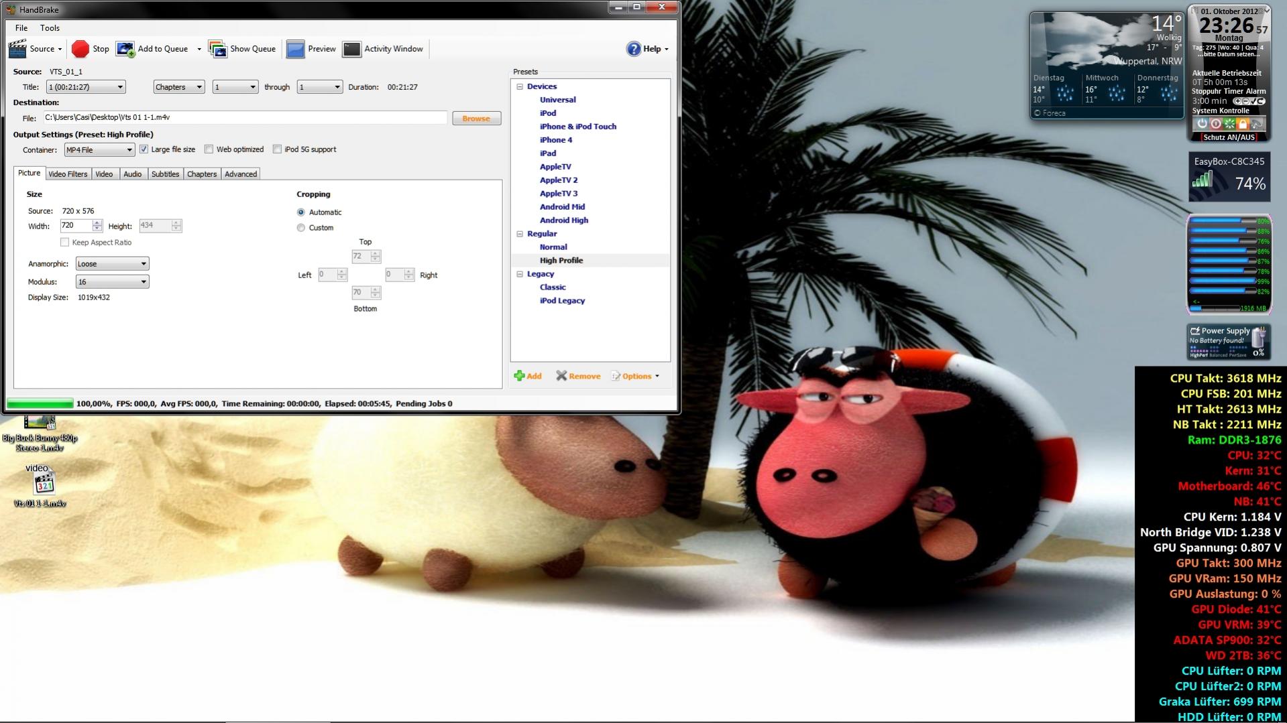The height and width of the screenshot is (723, 1287).
Task: Open the File menu
Action: 21,28
